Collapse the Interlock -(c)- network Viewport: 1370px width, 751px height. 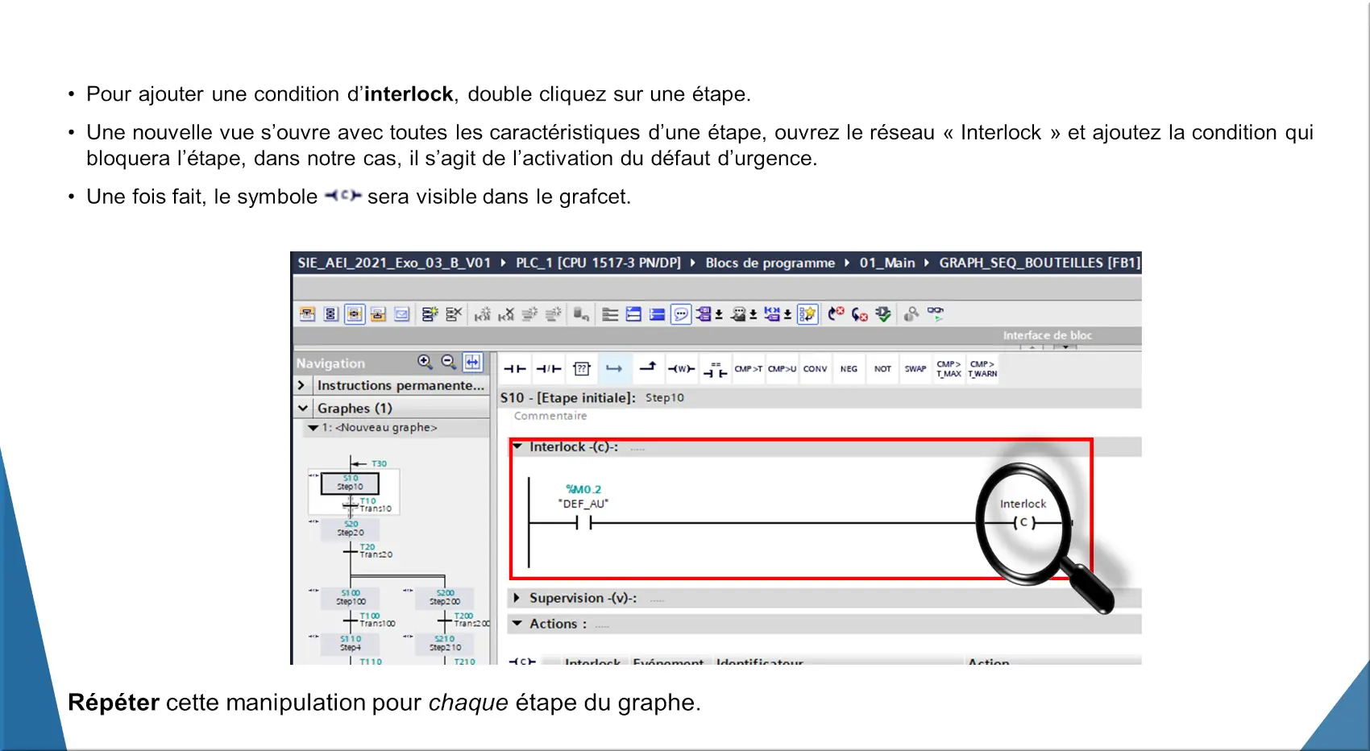(518, 446)
